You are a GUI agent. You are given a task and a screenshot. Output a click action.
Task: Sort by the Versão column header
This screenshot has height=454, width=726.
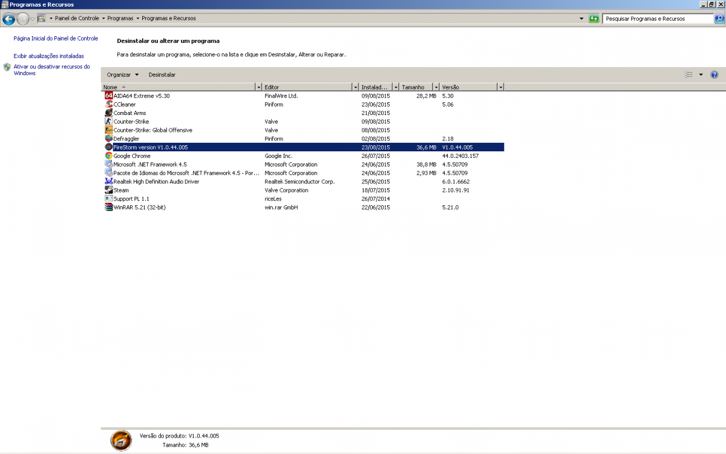click(x=468, y=87)
